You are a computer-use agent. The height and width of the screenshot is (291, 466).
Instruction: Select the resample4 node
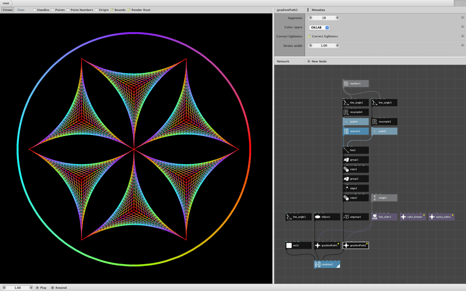[356, 112]
